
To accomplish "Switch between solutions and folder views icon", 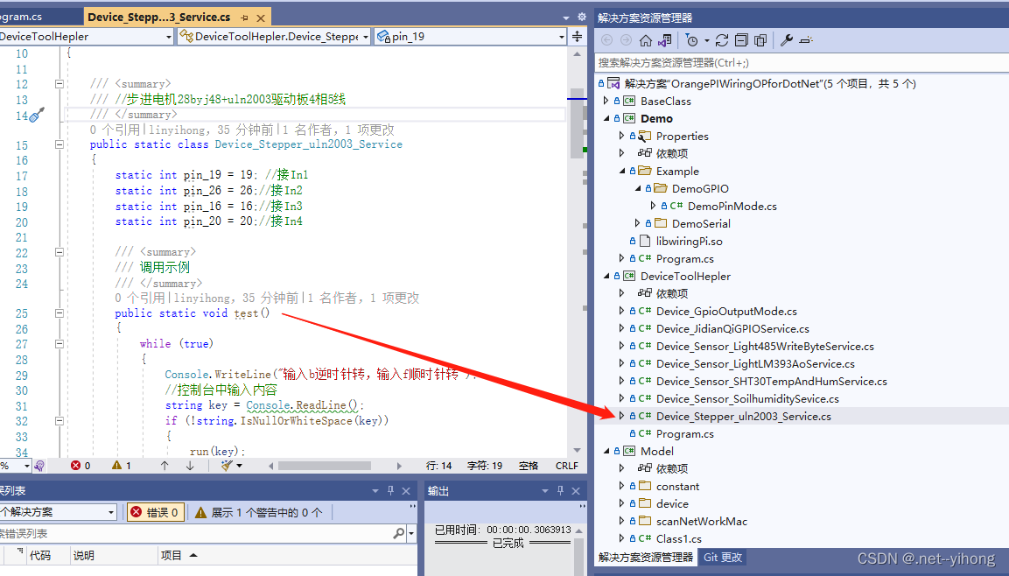I will point(665,40).
